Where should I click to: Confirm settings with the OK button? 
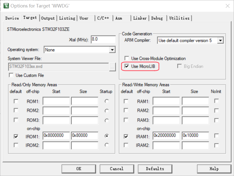pyautogui.click(x=79, y=169)
